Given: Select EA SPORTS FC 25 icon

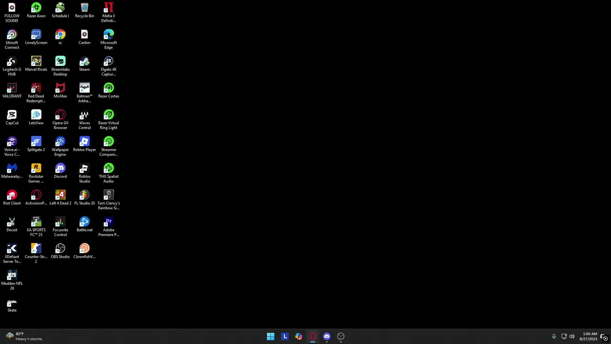Looking at the screenshot, I should click(x=36, y=227).
